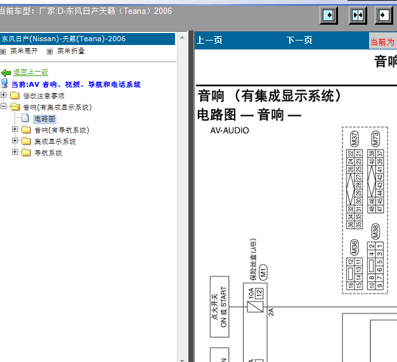Image resolution: width=397 pixels, height=362 pixels.
Task: Click the 返回上一级 link
Action: [x=31, y=72]
